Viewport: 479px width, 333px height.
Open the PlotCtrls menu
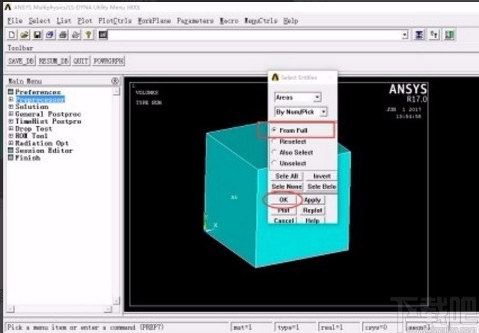pyautogui.click(x=115, y=21)
